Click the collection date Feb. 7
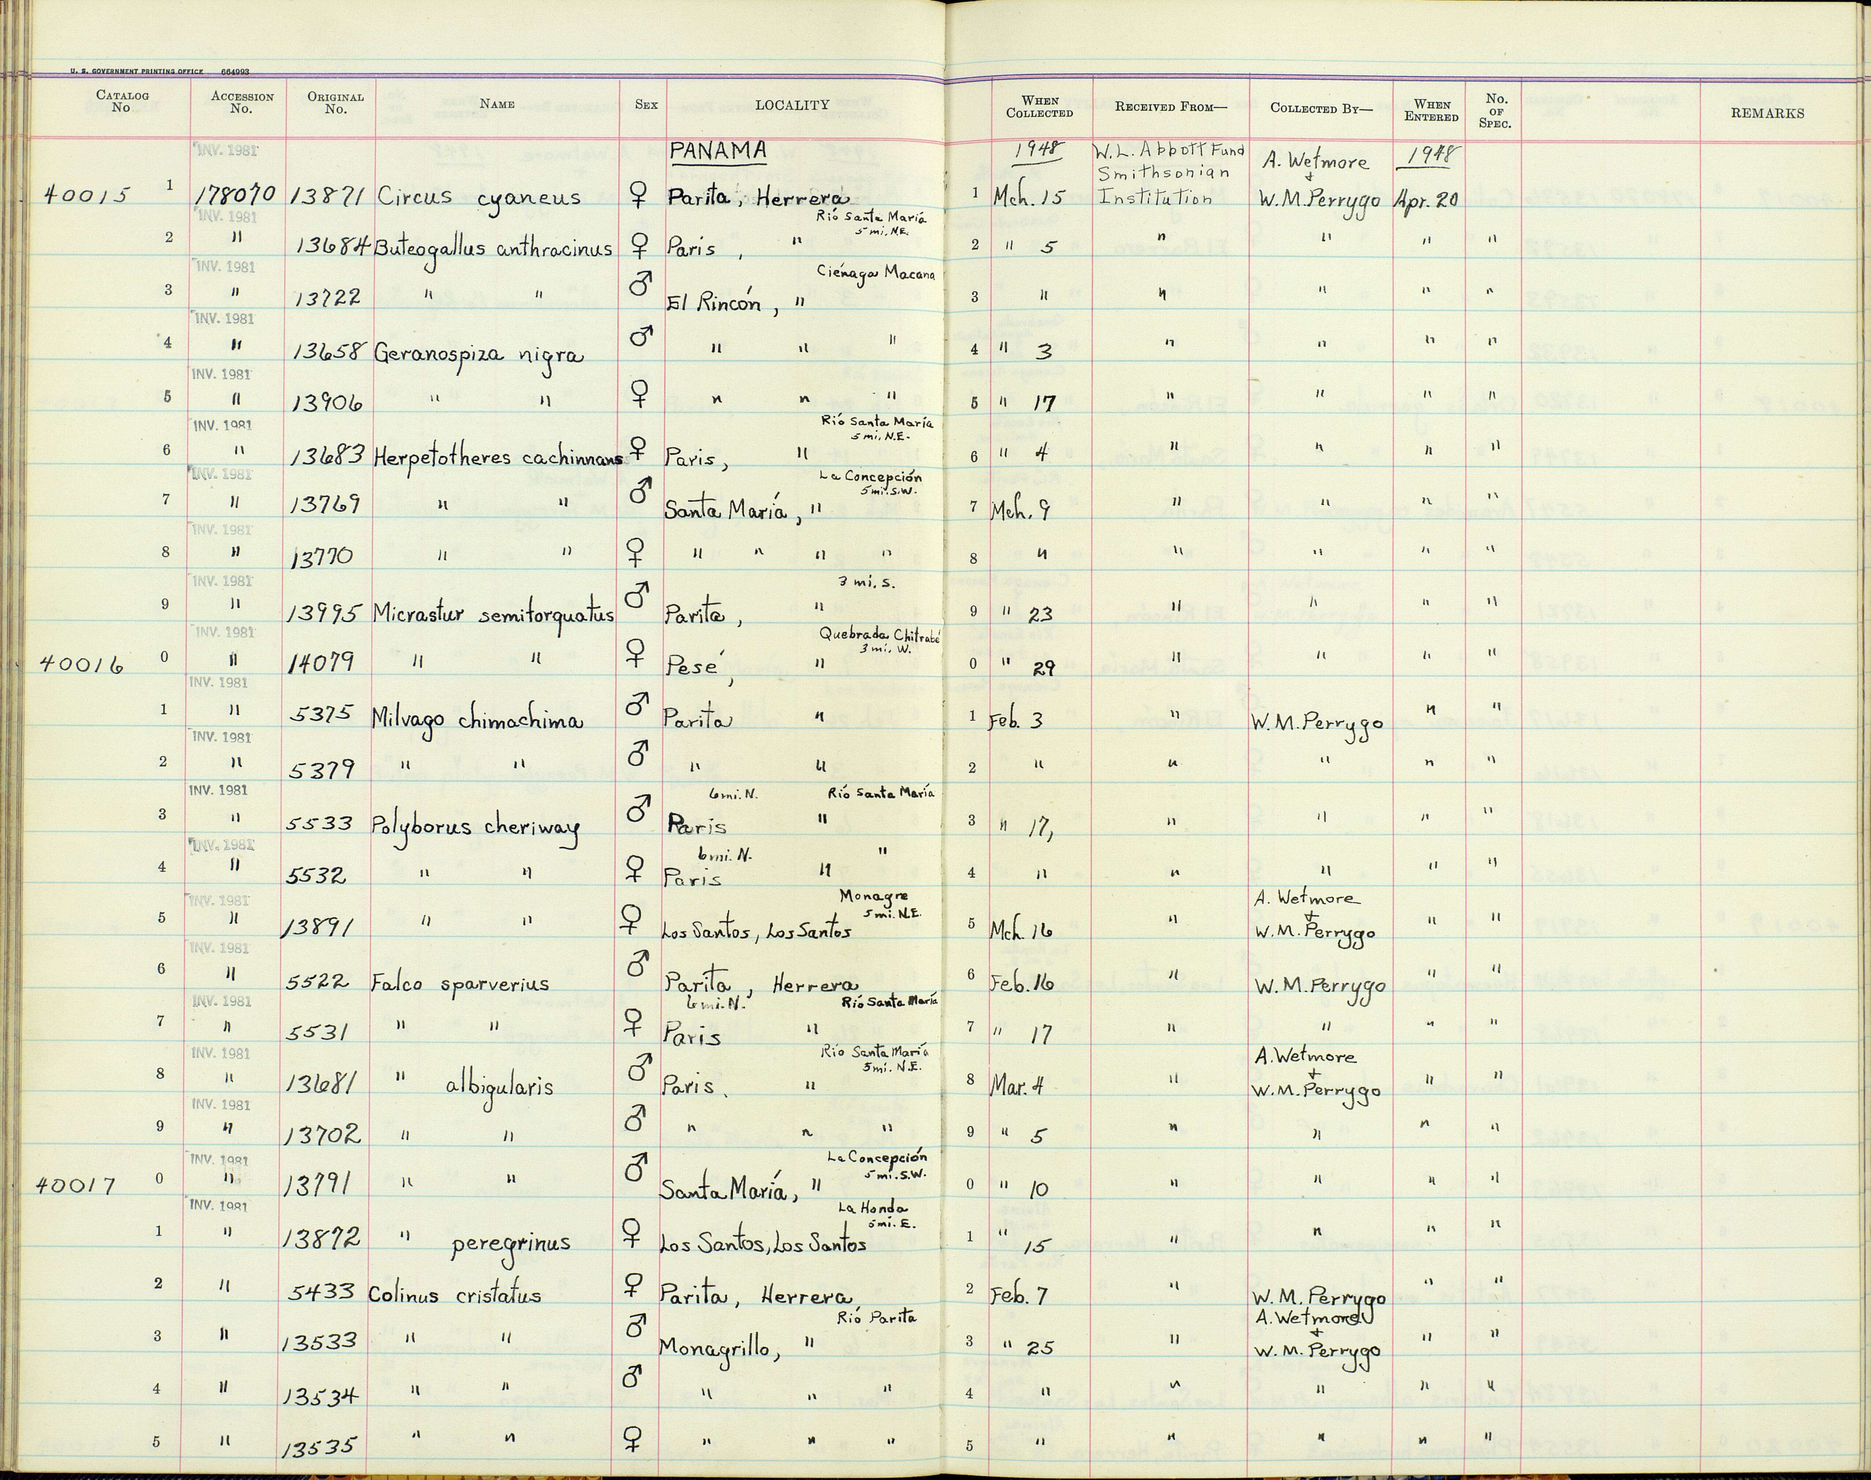 point(1019,1296)
